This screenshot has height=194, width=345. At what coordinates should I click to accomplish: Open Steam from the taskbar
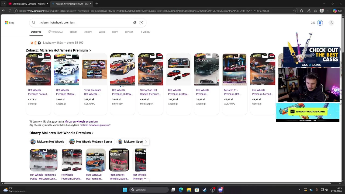(205, 190)
